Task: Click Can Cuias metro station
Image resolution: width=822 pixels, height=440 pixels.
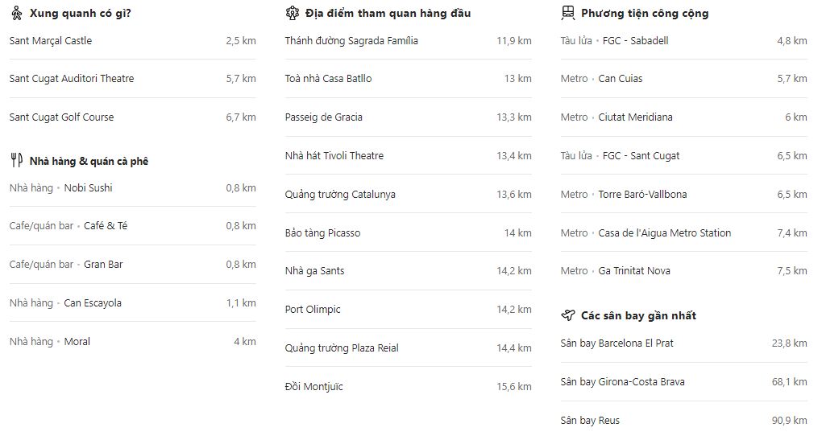Action: pos(620,78)
